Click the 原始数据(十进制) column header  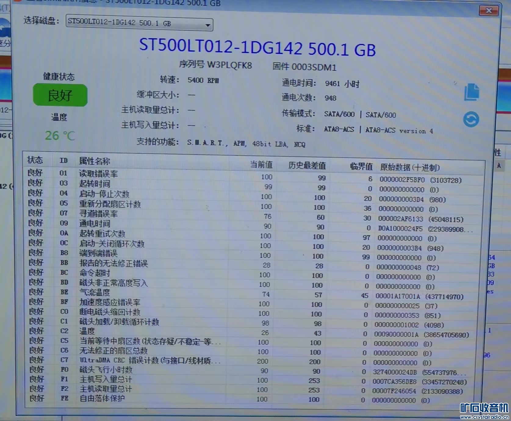(x=410, y=167)
